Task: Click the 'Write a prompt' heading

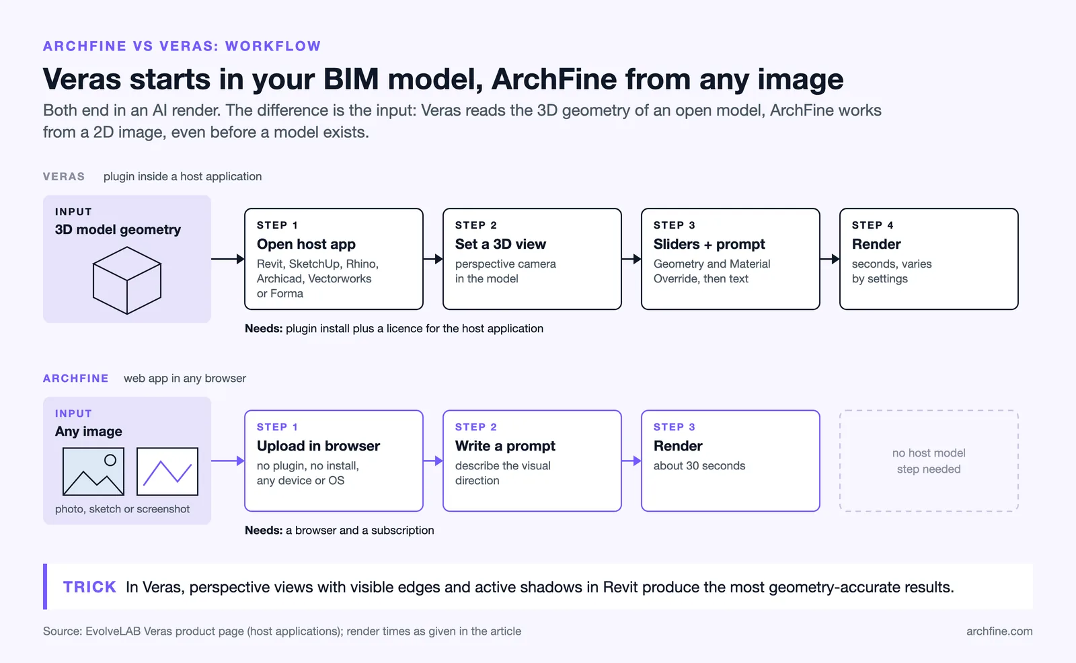Action: (x=505, y=446)
